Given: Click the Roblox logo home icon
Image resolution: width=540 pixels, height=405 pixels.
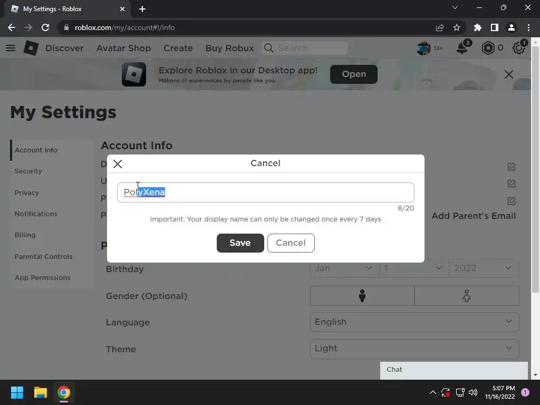Looking at the screenshot, I should pyautogui.click(x=31, y=48).
